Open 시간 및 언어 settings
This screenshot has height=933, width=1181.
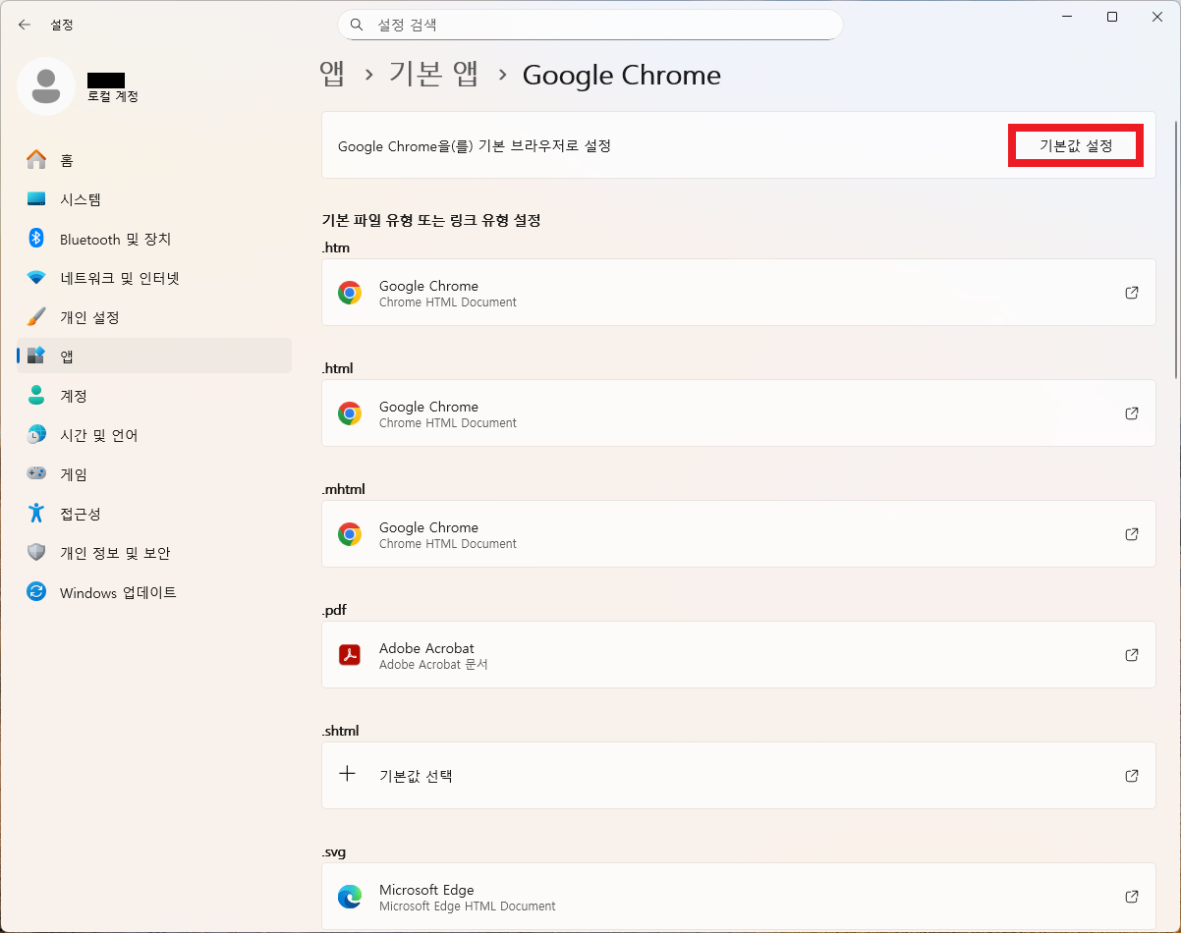[x=154, y=434]
